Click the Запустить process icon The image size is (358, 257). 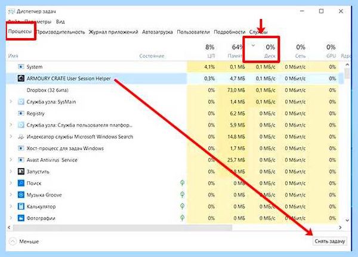21,172
